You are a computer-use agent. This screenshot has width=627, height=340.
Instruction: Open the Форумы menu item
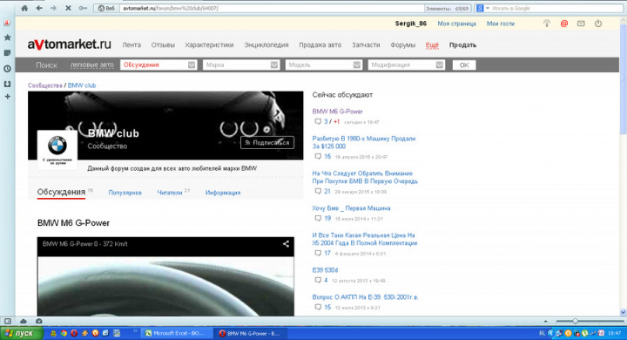pyautogui.click(x=402, y=44)
